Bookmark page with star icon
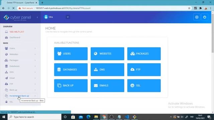214x120 pixels. [189, 8]
